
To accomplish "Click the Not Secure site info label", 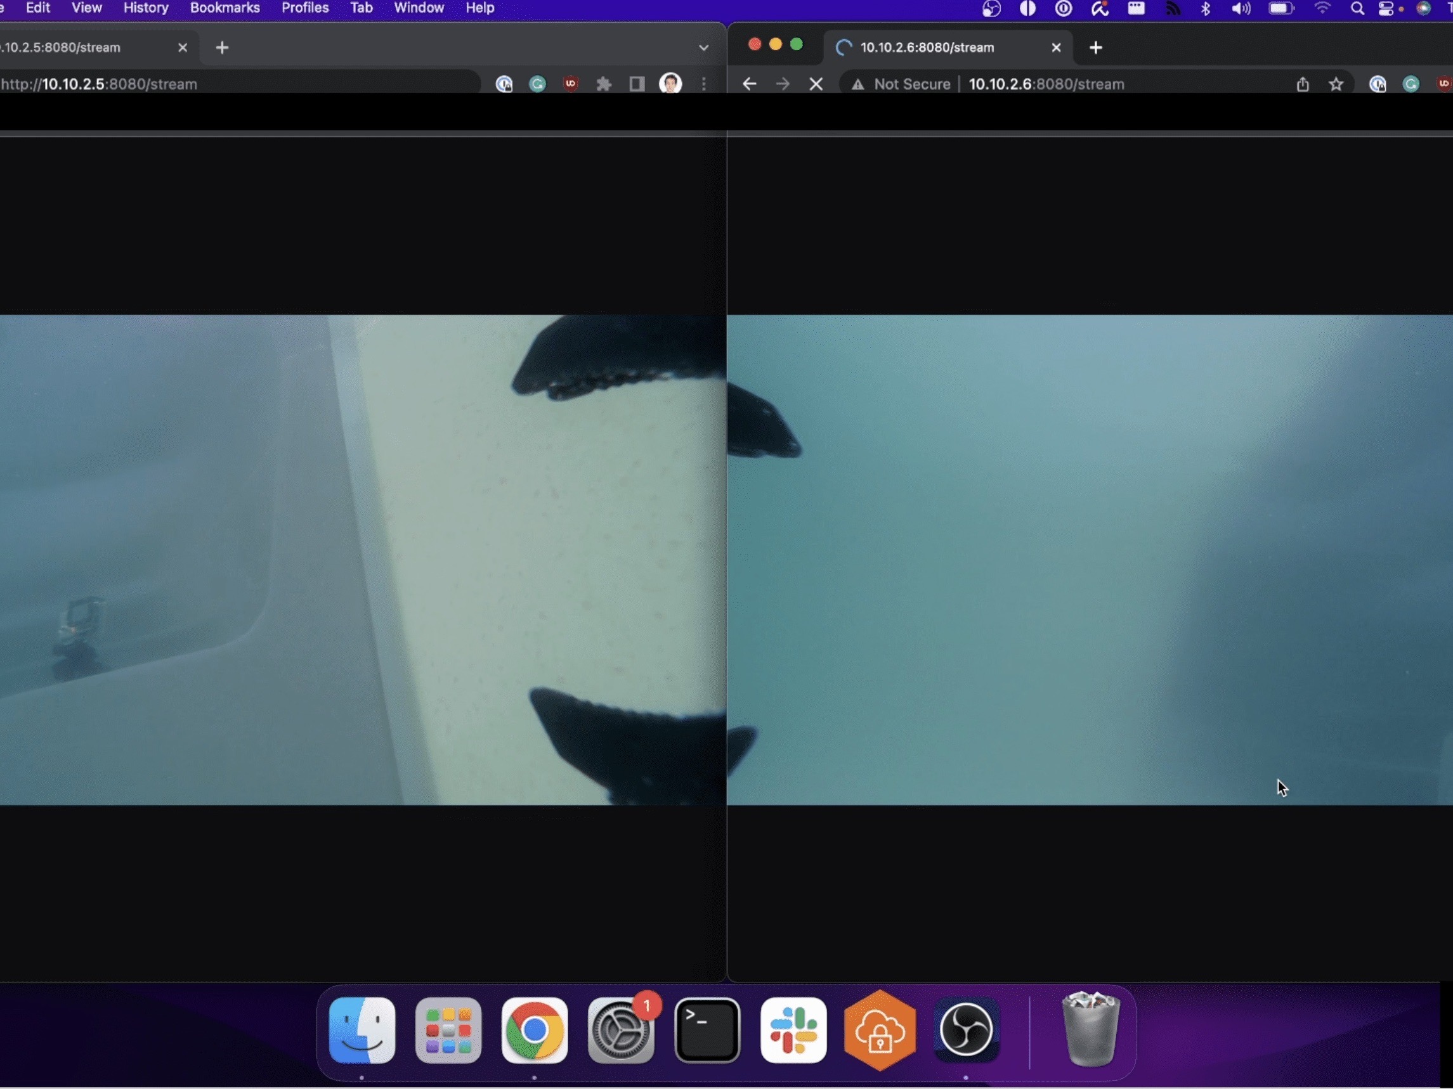I will click(911, 84).
